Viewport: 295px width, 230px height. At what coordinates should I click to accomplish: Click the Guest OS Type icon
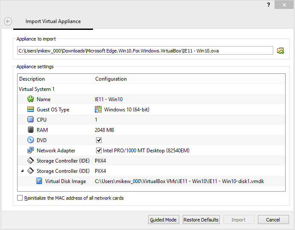pos(30,109)
